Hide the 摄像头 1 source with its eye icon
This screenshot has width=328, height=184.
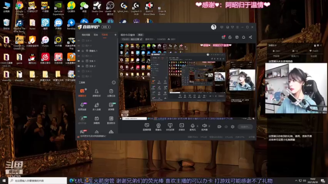click(x=79, y=51)
